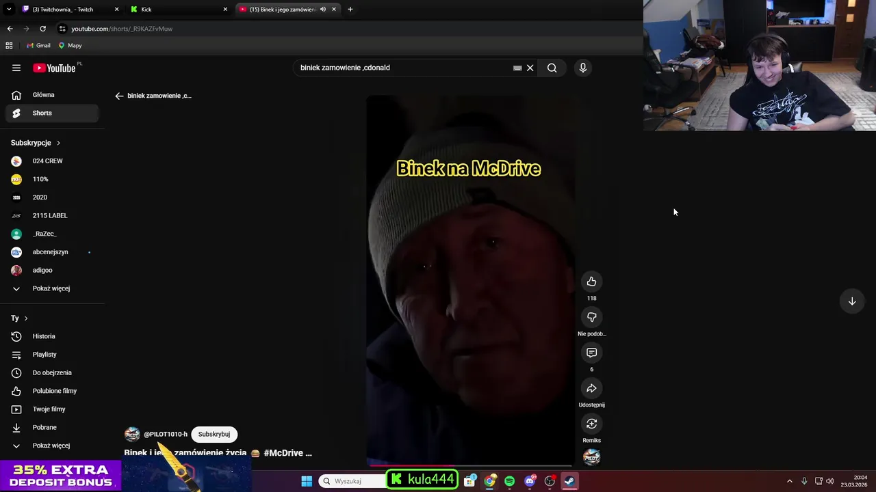Viewport: 876px width, 492px height.
Task: Open the YouTube hamburger guide menu
Action: click(16, 68)
